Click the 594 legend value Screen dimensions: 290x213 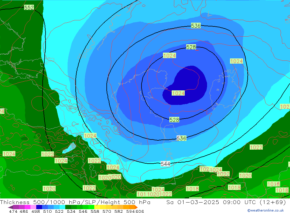[x=130, y=211]
